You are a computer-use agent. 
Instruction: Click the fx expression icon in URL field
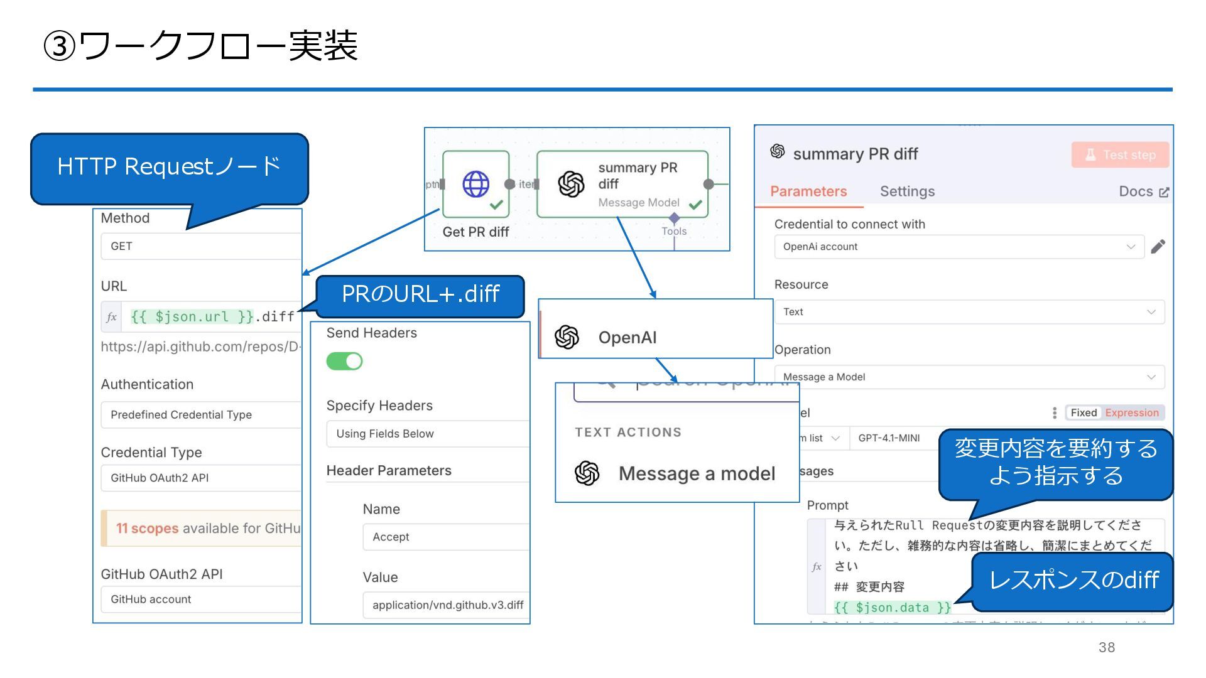tap(111, 317)
